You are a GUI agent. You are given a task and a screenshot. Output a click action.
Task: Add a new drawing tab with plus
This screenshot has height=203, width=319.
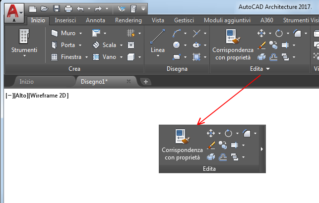(146, 82)
